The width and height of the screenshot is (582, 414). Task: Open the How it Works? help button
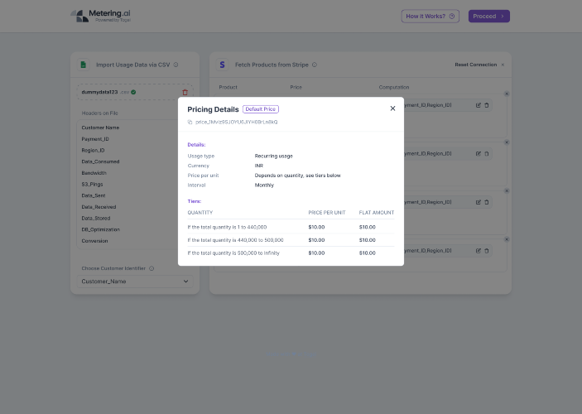tap(430, 17)
